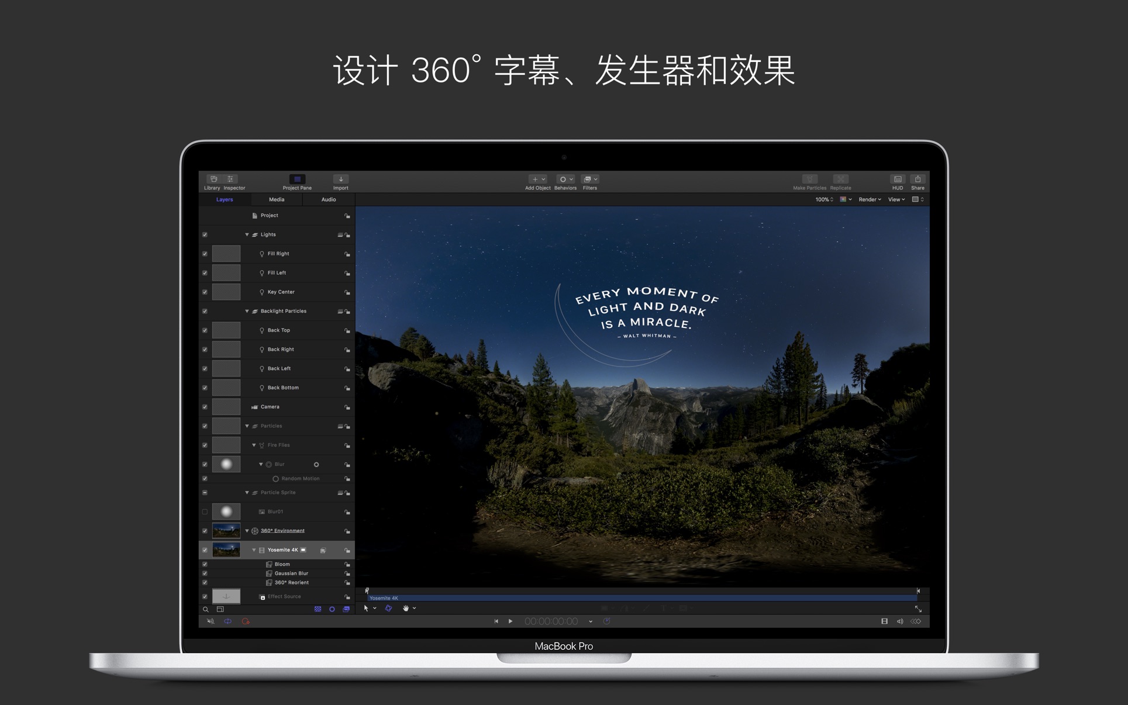This screenshot has width=1128, height=705.
Task: Toggle visibility of Lights layer
Action: [x=205, y=234]
